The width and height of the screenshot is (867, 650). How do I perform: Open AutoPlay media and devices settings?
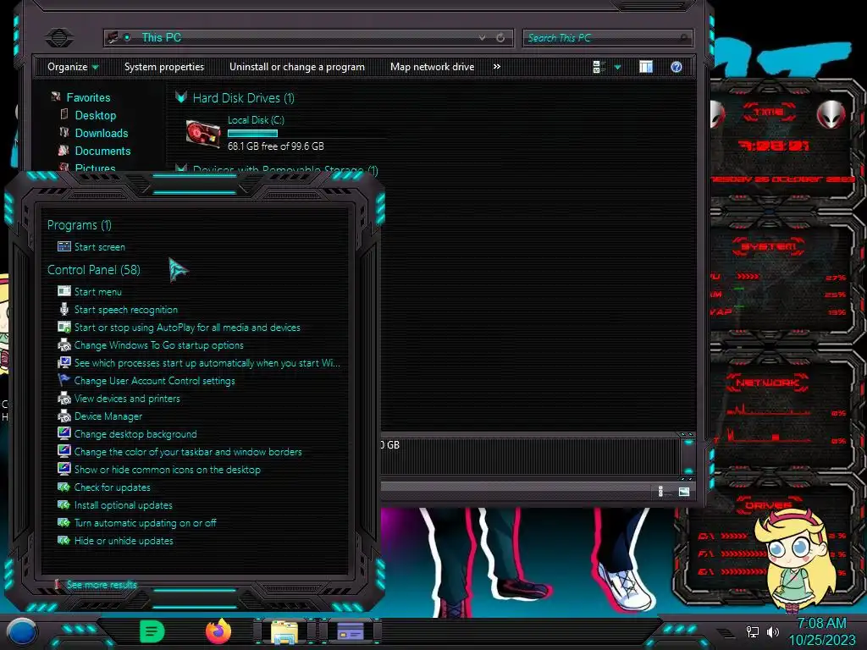[x=187, y=328]
